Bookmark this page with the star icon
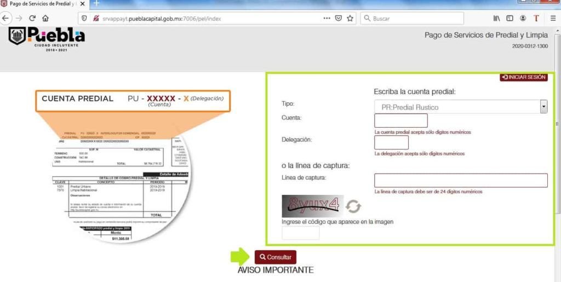The width and height of the screenshot is (561, 282). pos(350,18)
